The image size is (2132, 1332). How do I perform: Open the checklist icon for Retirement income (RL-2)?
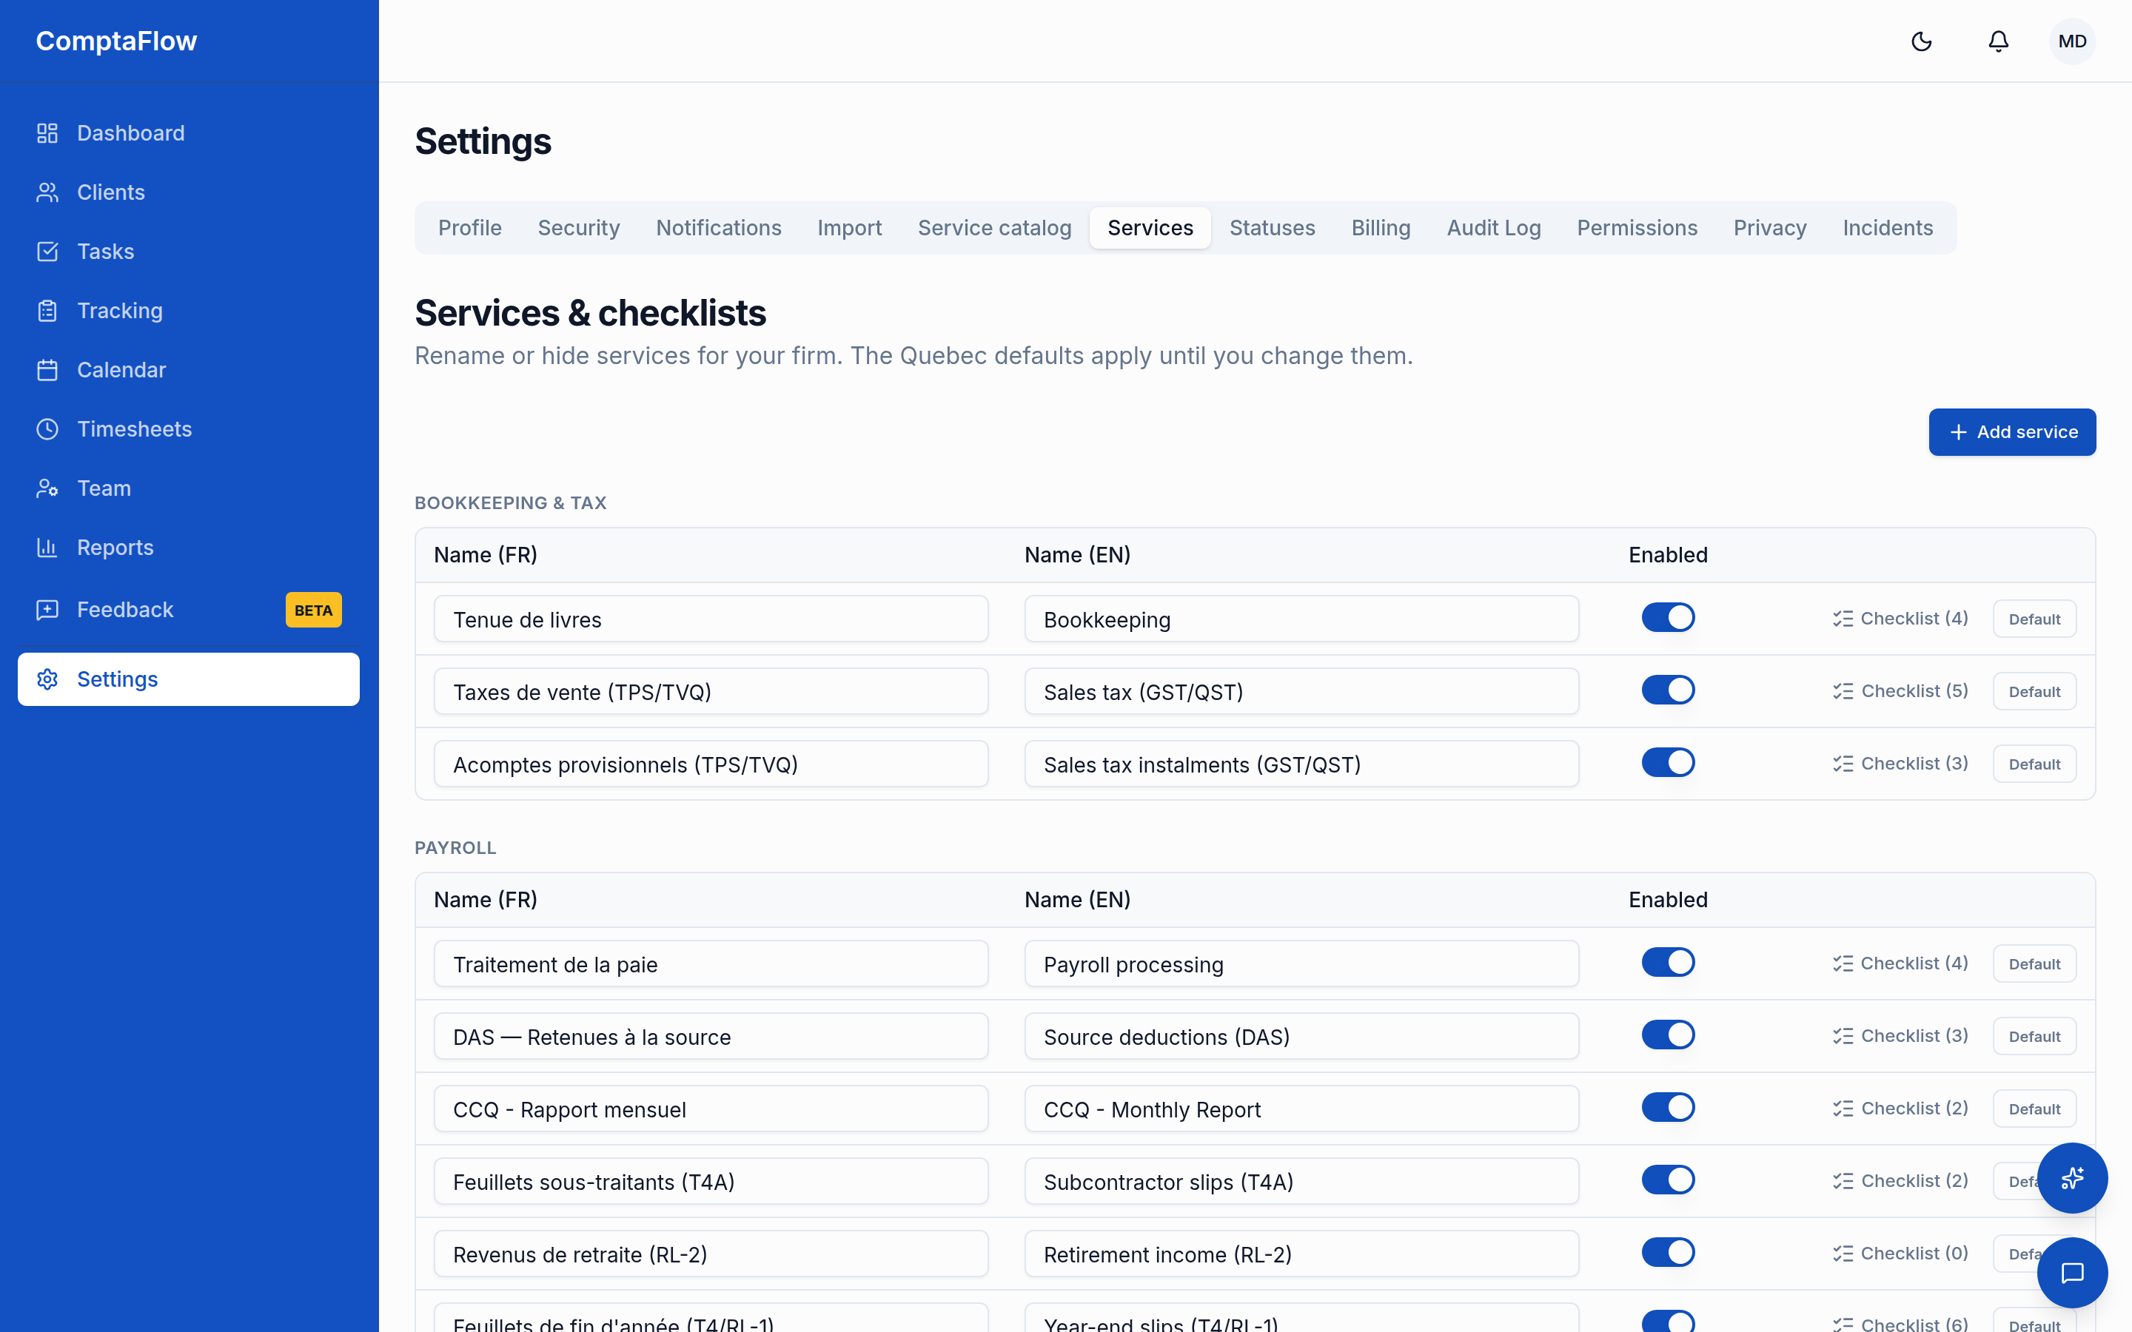pos(1843,1254)
